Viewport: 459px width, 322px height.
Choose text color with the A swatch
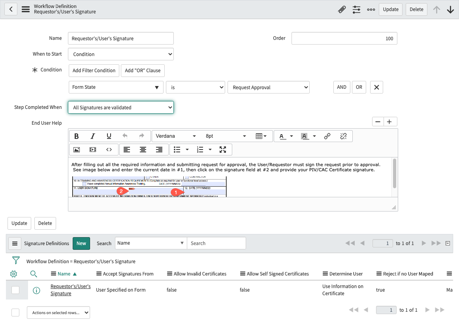click(x=282, y=136)
